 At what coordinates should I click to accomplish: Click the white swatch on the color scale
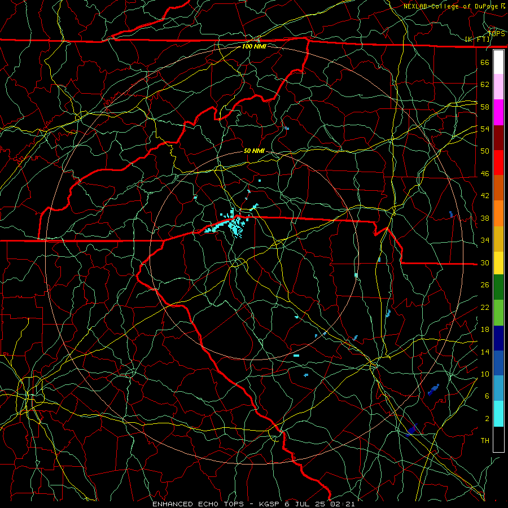498,62
